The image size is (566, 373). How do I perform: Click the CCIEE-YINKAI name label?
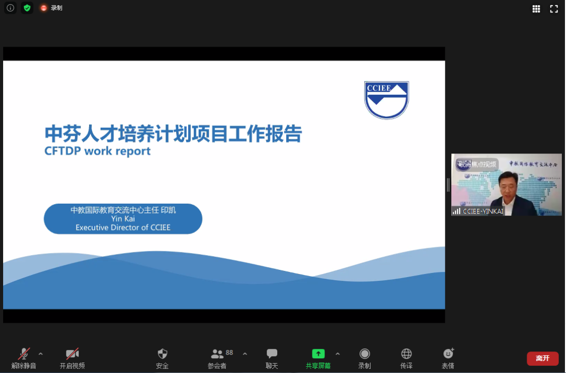(483, 212)
